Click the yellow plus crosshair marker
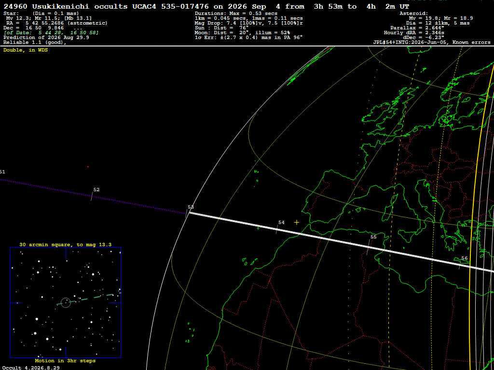Image resolution: width=494 pixels, height=370 pixels. pyautogui.click(x=297, y=223)
